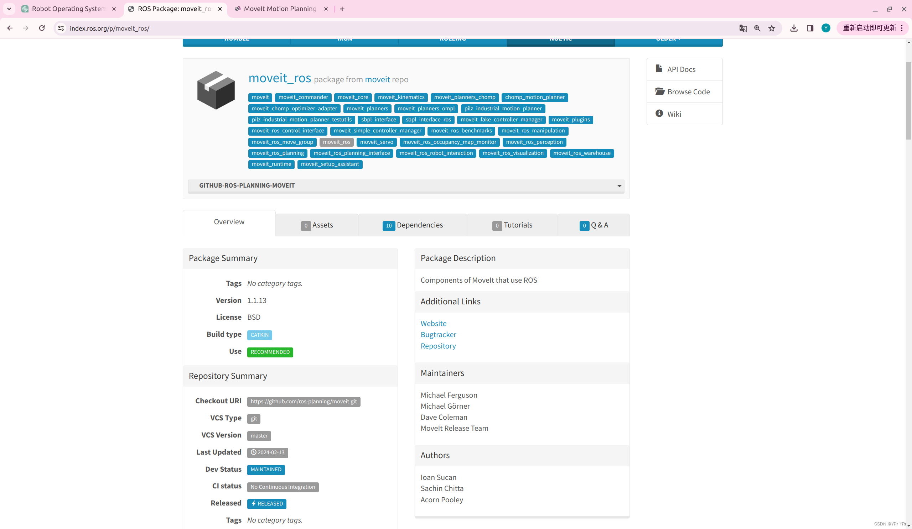Open the Chrome three-dot menu

tap(902, 28)
